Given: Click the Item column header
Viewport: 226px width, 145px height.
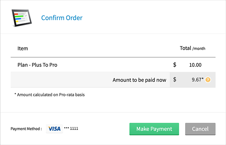Looking at the screenshot, I should tap(23, 49).
